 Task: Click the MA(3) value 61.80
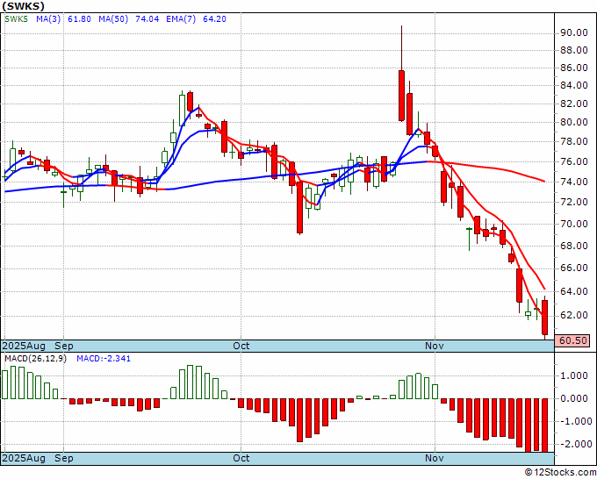click(x=79, y=19)
